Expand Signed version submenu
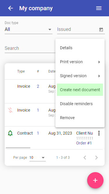 coord(80,76)
